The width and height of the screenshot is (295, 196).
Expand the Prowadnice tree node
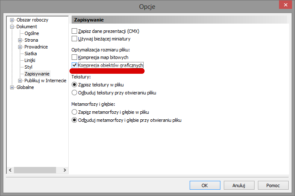(20, 47)
